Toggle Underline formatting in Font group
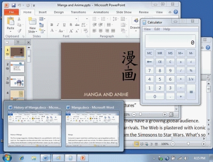 click(64, 25)
